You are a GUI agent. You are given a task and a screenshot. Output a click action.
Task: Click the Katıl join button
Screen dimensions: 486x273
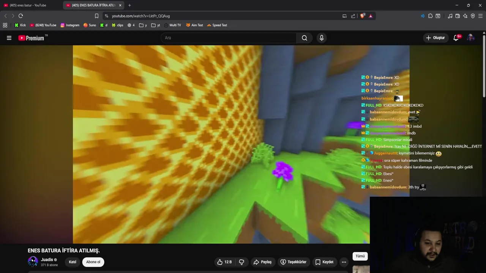pyautogui.click(x=73, y=262)
